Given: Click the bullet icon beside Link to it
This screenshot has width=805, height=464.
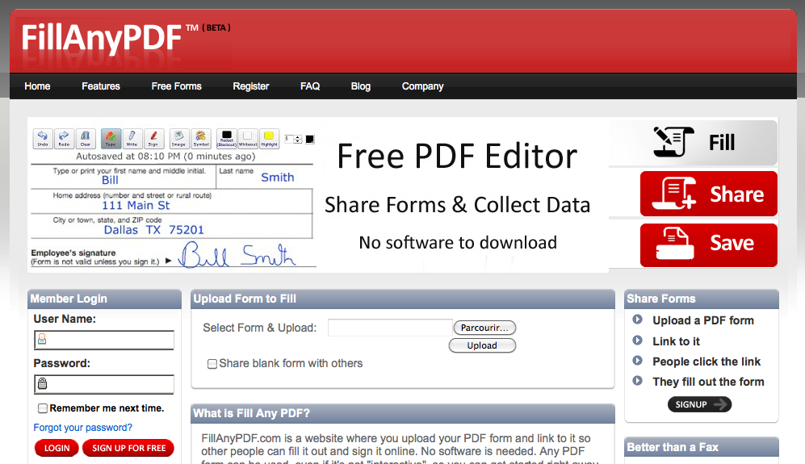Looking at the screenshot, I should [638, 341].
